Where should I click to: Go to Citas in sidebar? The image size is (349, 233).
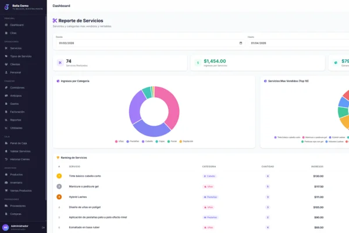[x=13, y=33]
